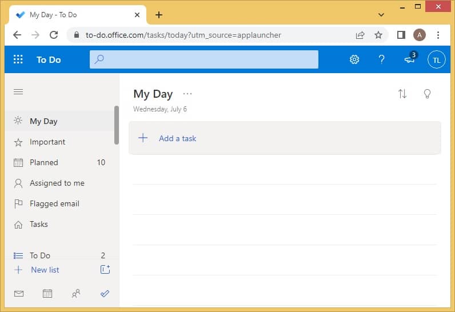Click the Wednesday, July 6 date text
The height and width of the screenshot is (312, 455).
[160, 109]
